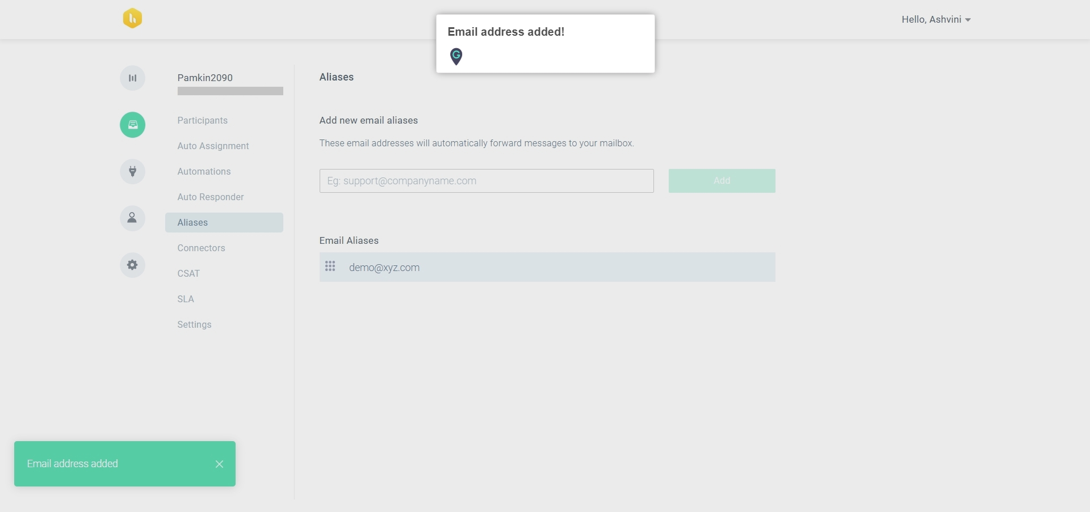
Task: Go to Auto Assignment settings
Action: click(213, 146)
